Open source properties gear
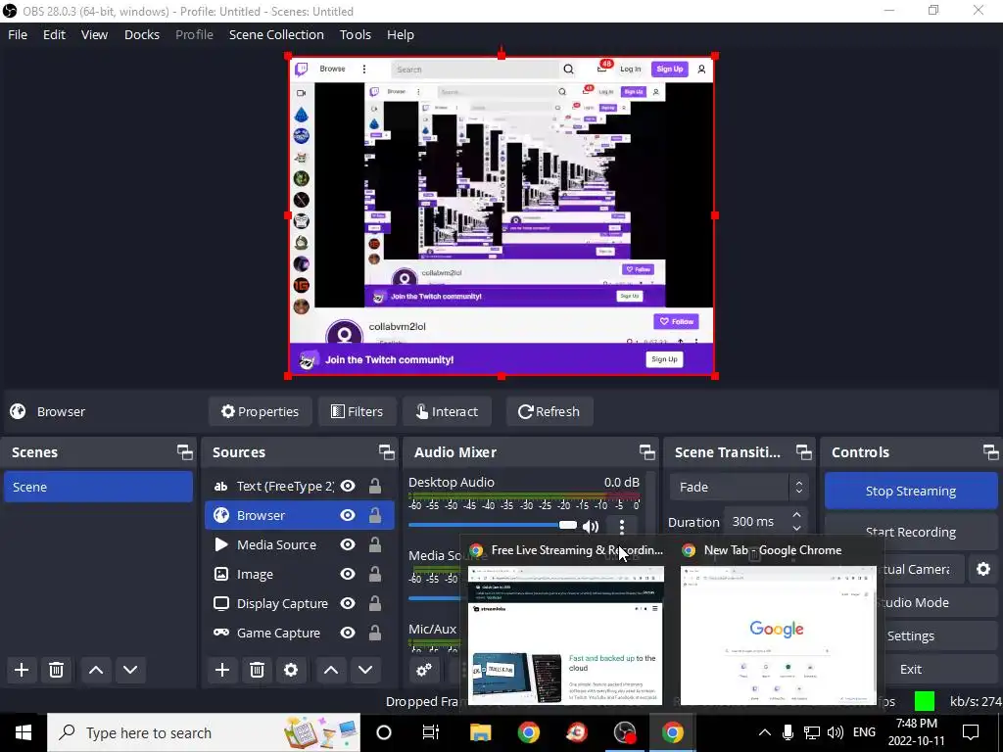The height and width of the screenshot is (752, 1003). [290, 670]
